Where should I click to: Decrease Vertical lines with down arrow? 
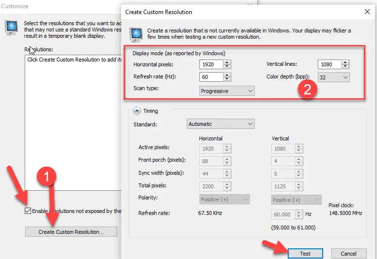click(345, 66)
